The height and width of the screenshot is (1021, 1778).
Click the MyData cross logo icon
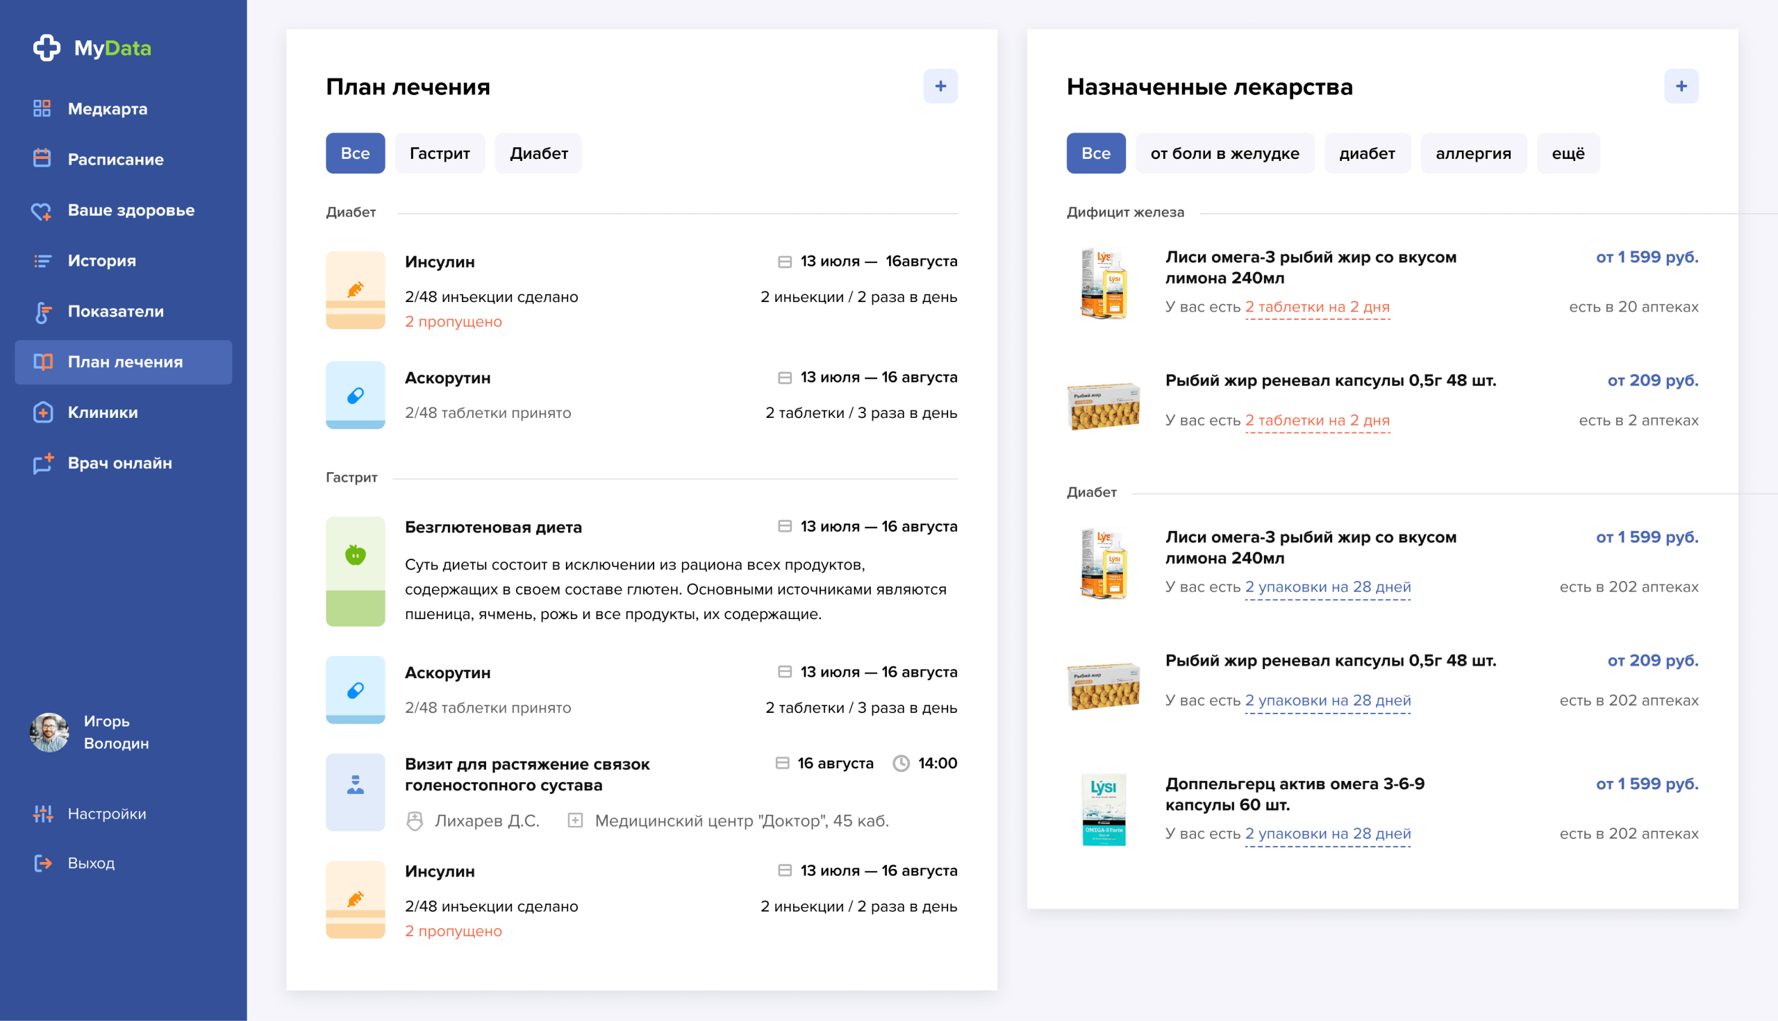pos(47,48)
